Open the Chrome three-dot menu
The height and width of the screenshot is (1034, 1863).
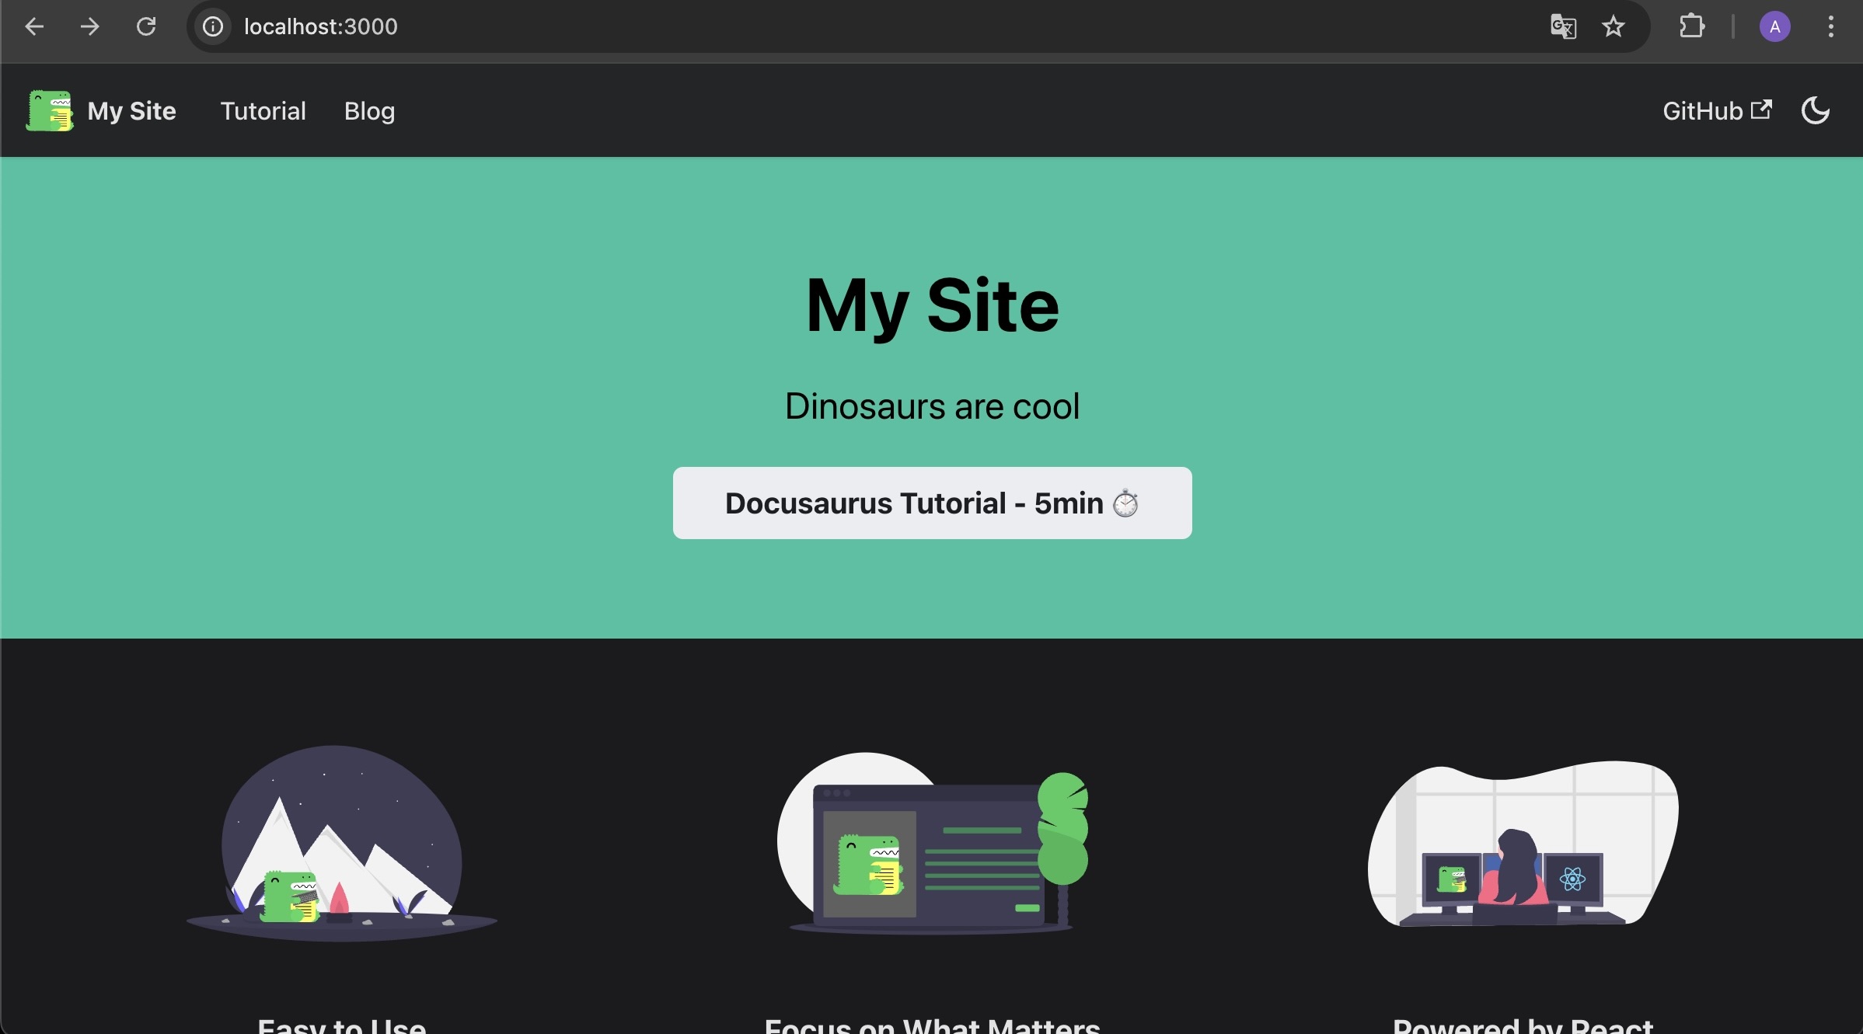(1831, 26)
